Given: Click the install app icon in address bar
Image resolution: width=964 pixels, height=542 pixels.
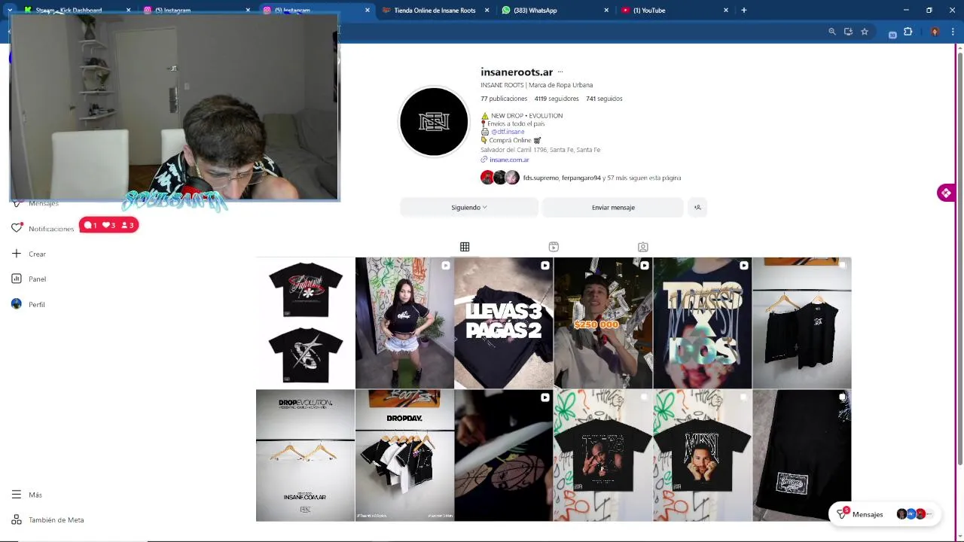Looking at the screenshot, I should (848, 32).
